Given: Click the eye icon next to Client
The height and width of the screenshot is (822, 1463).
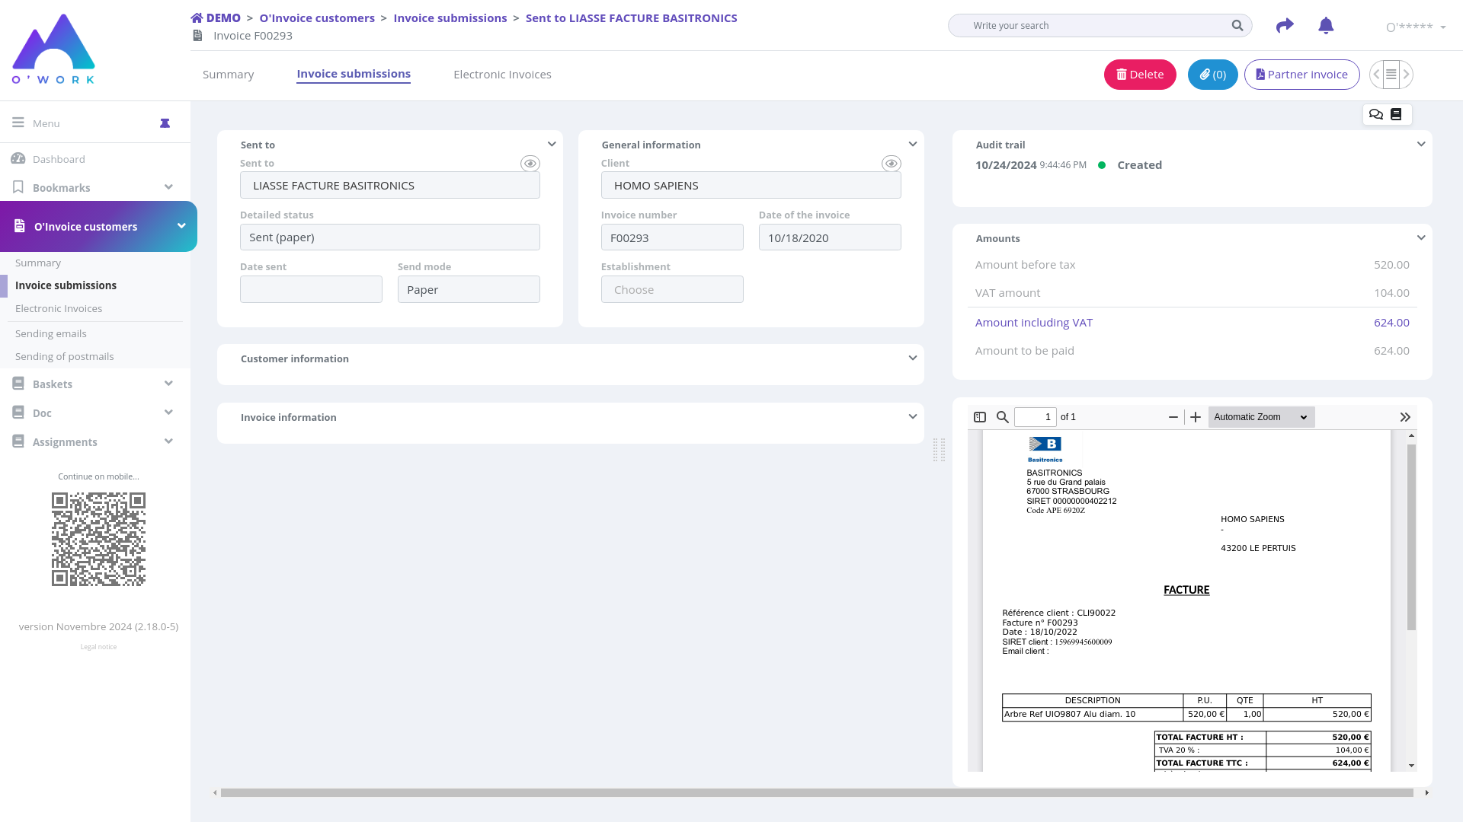Looking at the screenshot, I should [892, 164].
